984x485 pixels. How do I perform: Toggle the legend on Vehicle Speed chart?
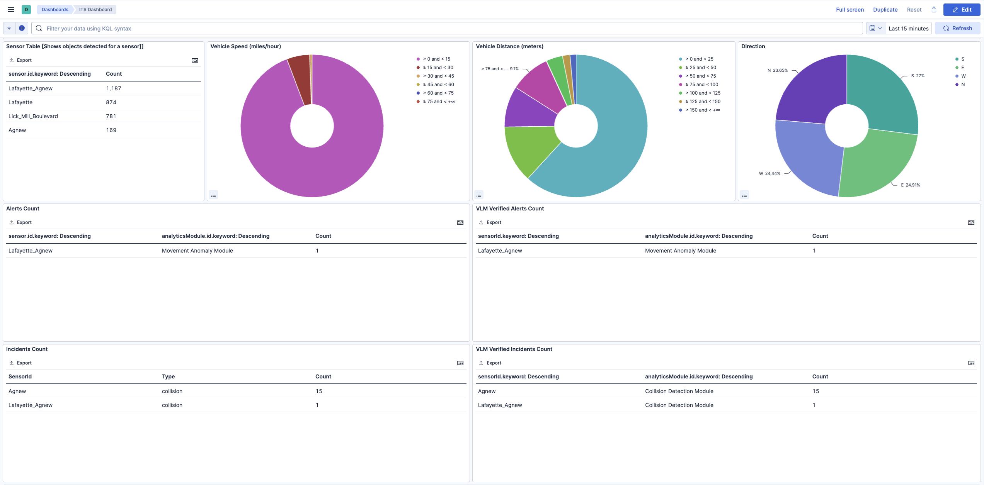point(213,194)
